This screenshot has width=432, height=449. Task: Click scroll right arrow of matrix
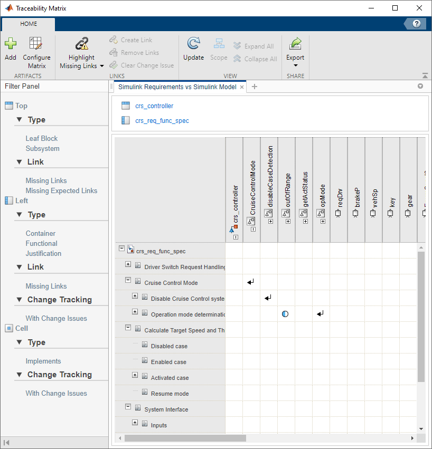tap(412, 438)
